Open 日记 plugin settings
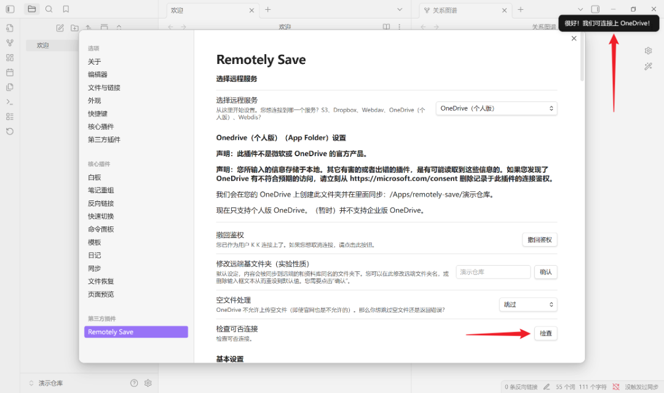Image resolution: width=664 pixels, height=393 pixels. (94, 255)
